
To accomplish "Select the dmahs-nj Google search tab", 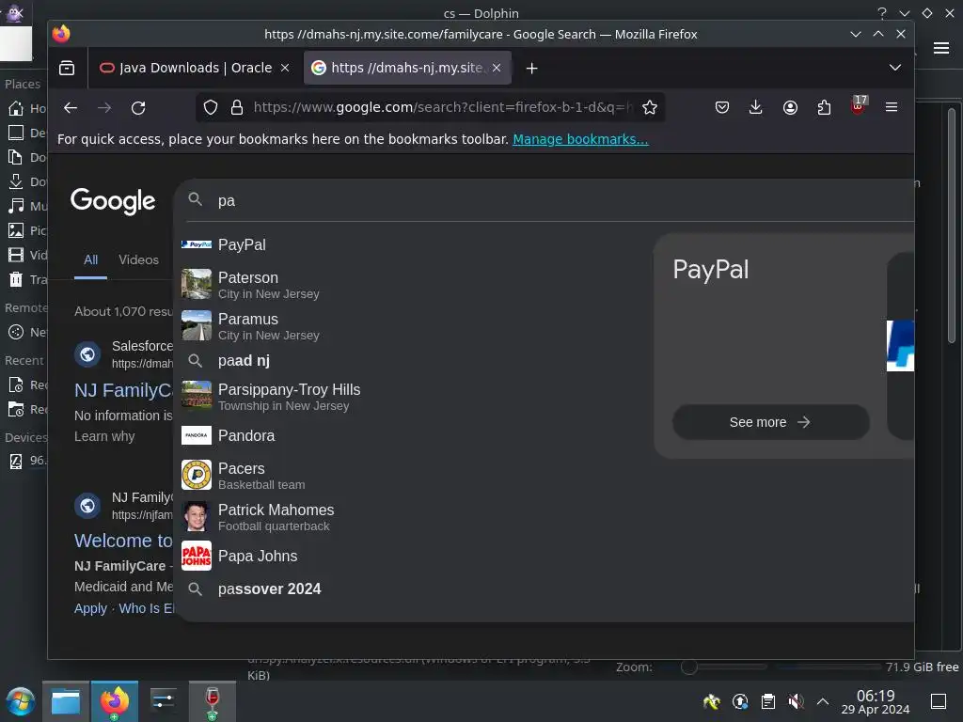I will click(407, 68).
